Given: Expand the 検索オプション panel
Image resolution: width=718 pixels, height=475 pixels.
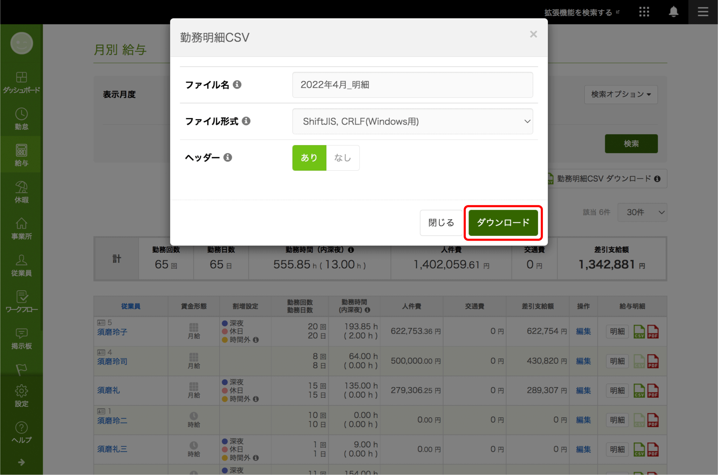Looking at the screenshot, I should pyautogui.click(x=621, y=94).
